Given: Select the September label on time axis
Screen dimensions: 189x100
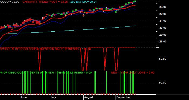Looking at the screenshot, I should click(x=124, y=97).
